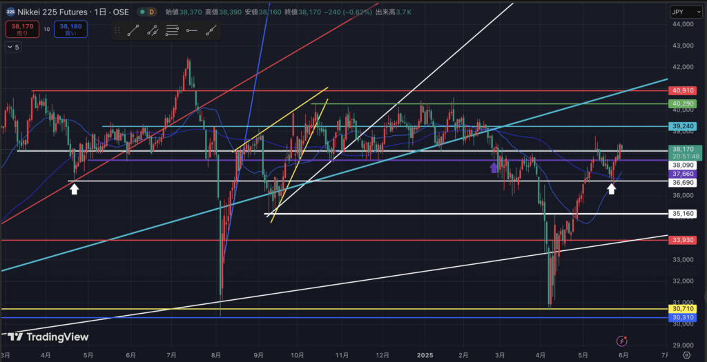Click the 出来高 3.7K volume value
This screenshot has width=707, height=362.
[393, 12]
